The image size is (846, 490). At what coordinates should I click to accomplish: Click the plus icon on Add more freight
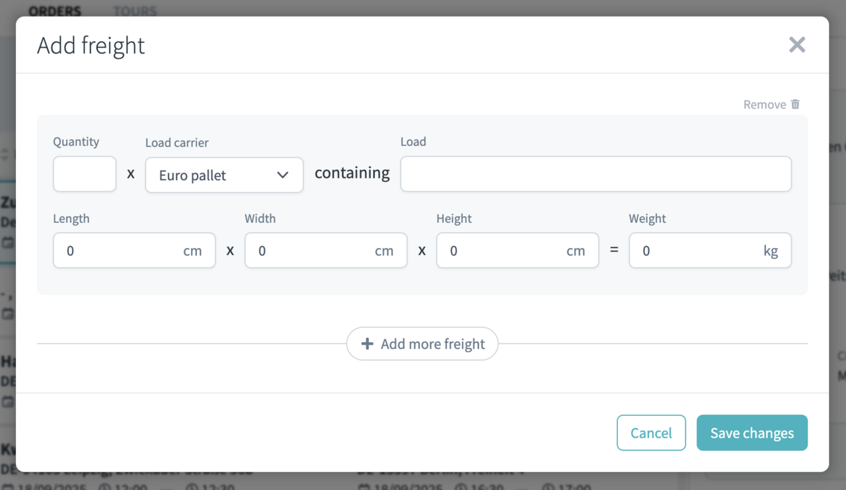[367, 343]
